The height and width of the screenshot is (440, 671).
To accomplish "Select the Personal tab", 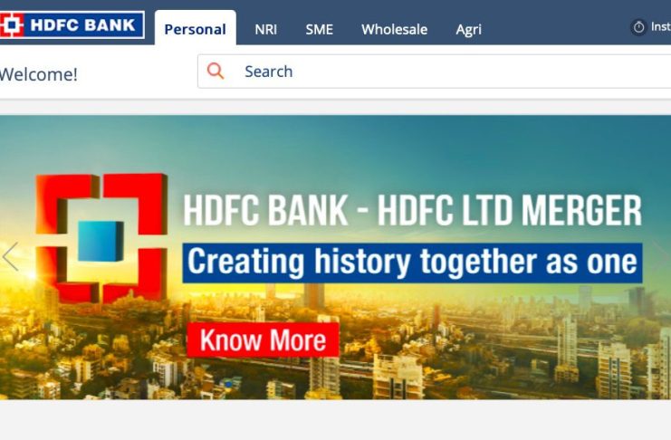I will (x=195, y=29).
